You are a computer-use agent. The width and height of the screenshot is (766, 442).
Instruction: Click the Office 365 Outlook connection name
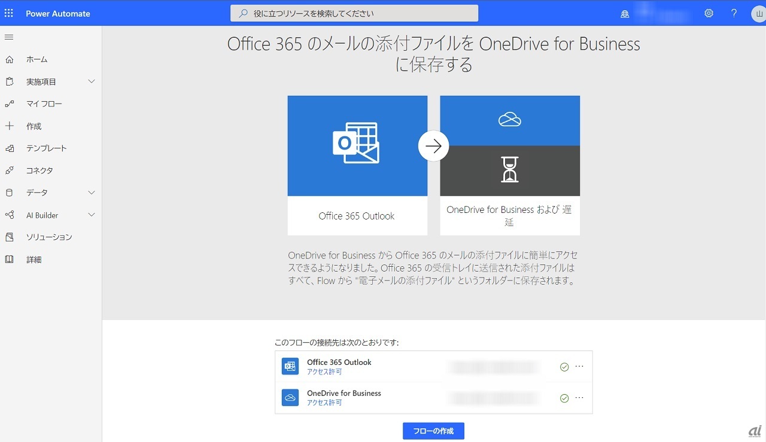[339, 362]
